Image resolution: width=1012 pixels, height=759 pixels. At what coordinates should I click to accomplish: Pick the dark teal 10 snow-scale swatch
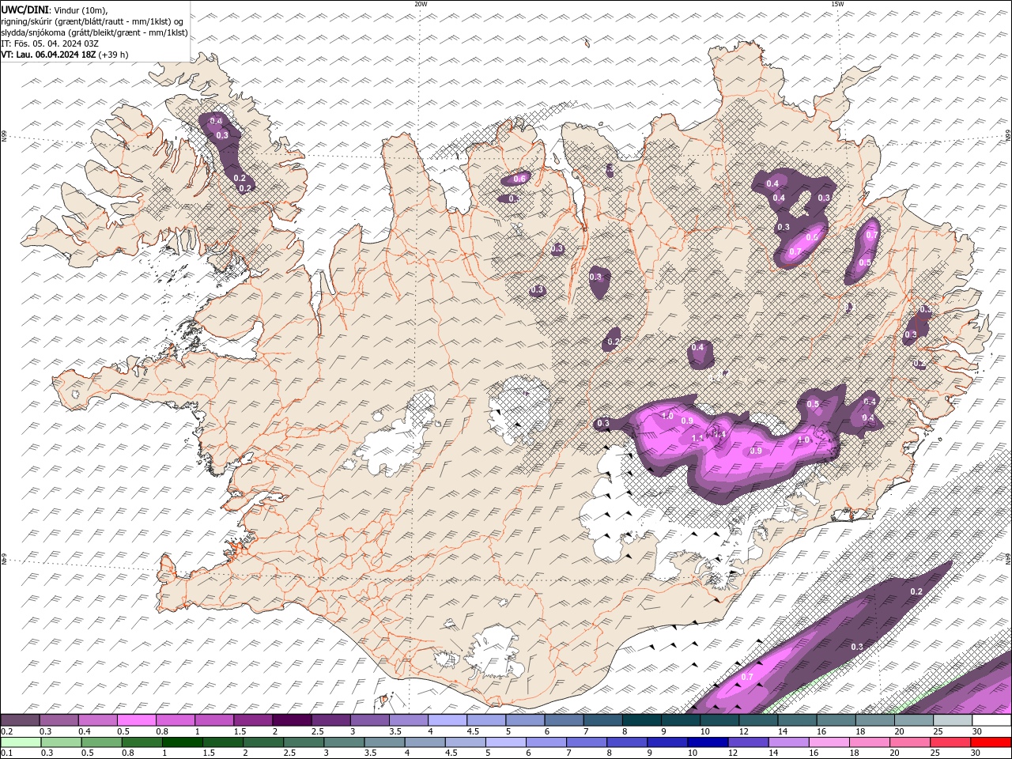719,720
